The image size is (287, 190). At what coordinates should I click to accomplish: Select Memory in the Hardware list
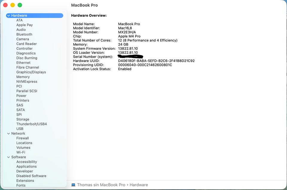[23, 77]
